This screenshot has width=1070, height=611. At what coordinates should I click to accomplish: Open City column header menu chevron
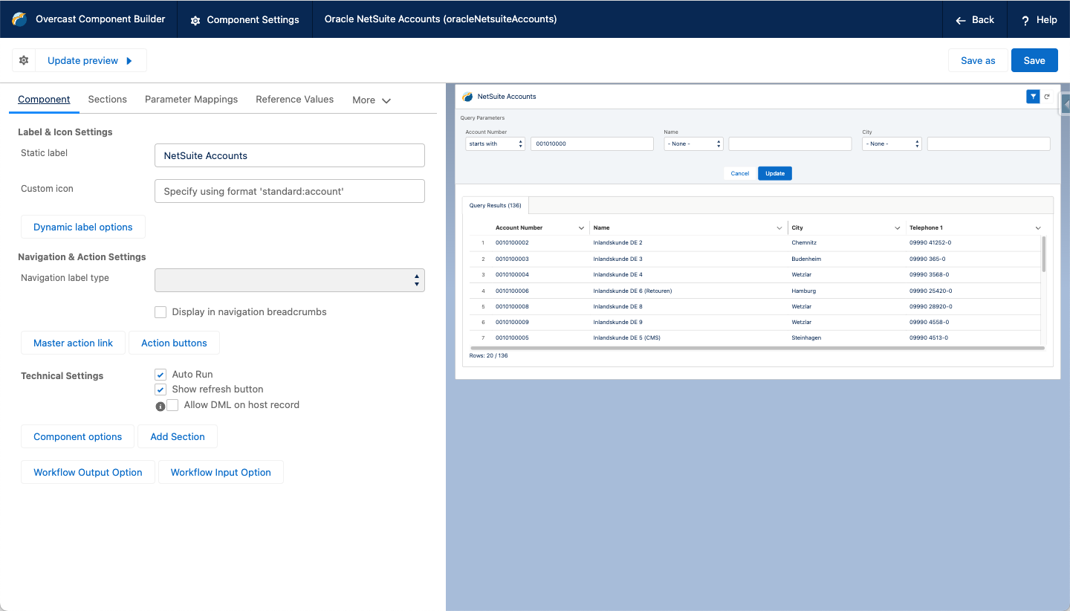point(898,228)
